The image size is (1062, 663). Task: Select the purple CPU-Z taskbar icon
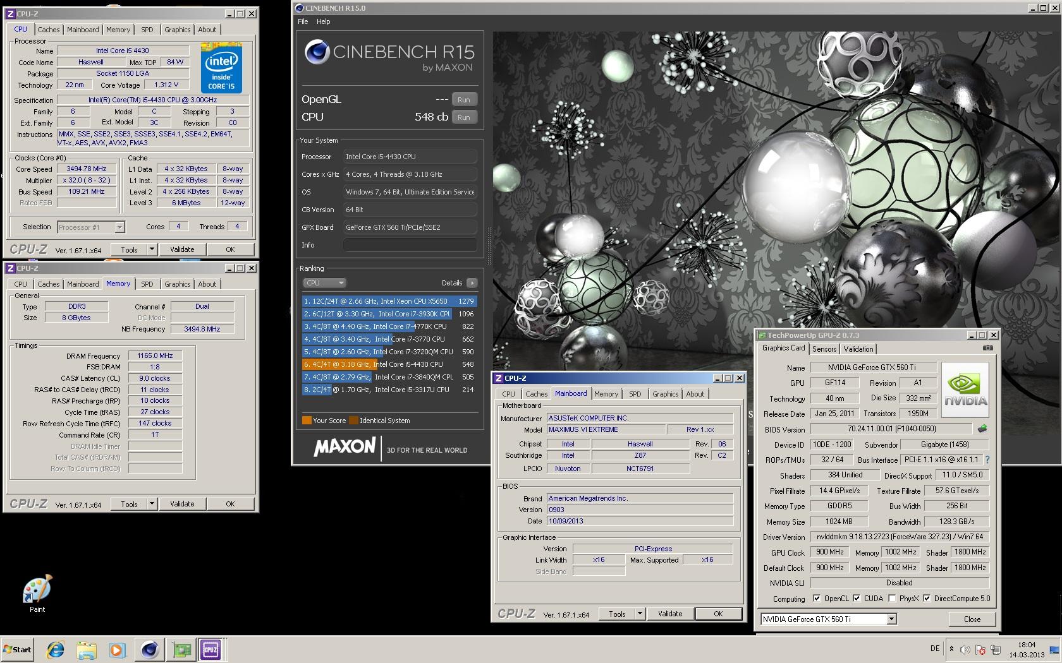[x=211, y=650]
